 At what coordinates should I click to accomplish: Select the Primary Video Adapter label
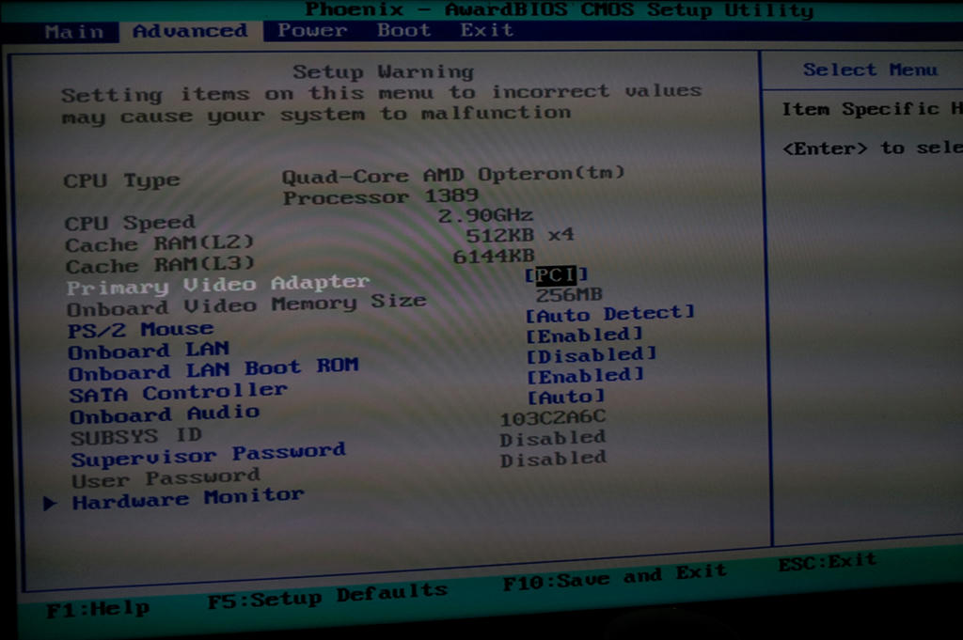(x=218, y=284)
